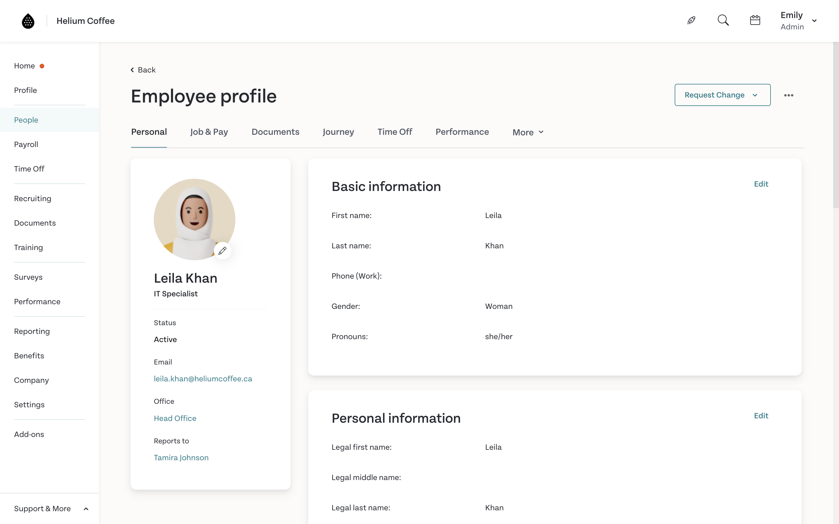Edit the Basic information section

point(761,184)
